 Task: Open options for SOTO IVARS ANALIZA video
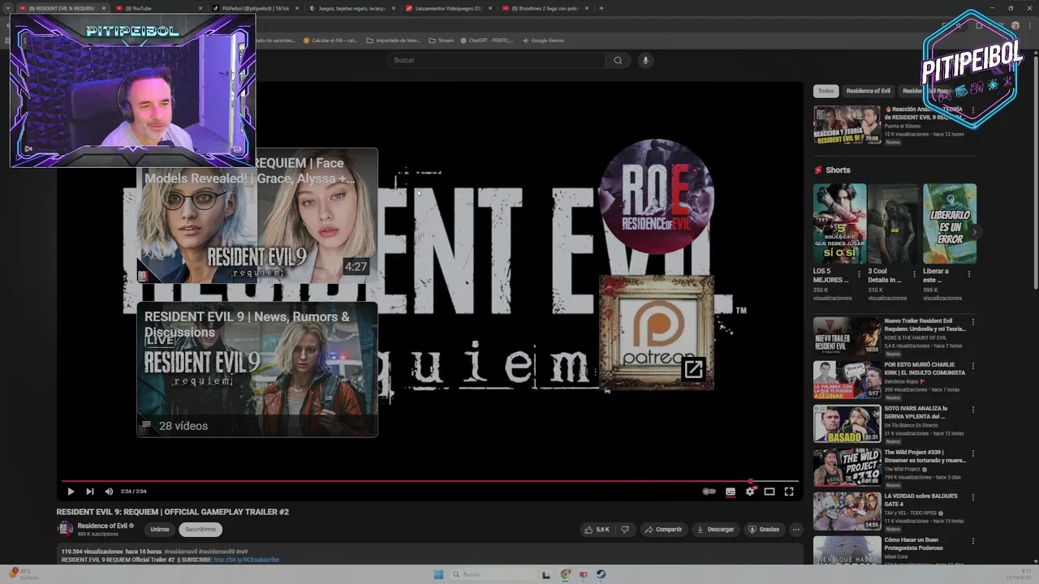click(973, 410)
